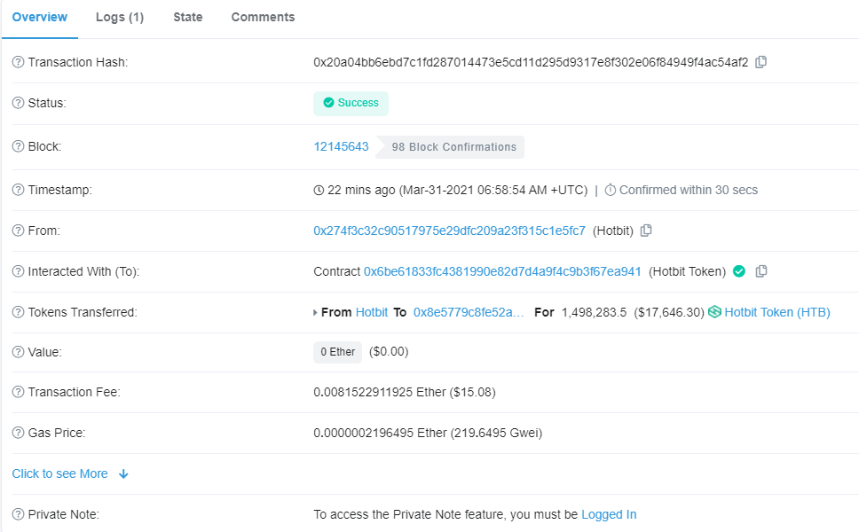Open the sender address 0x274f3c32c link
The height and width of the screenshot is (532, 859).
(449, 231)
